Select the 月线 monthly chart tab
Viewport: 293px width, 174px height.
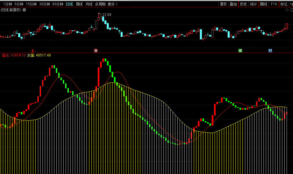[89, 4]
